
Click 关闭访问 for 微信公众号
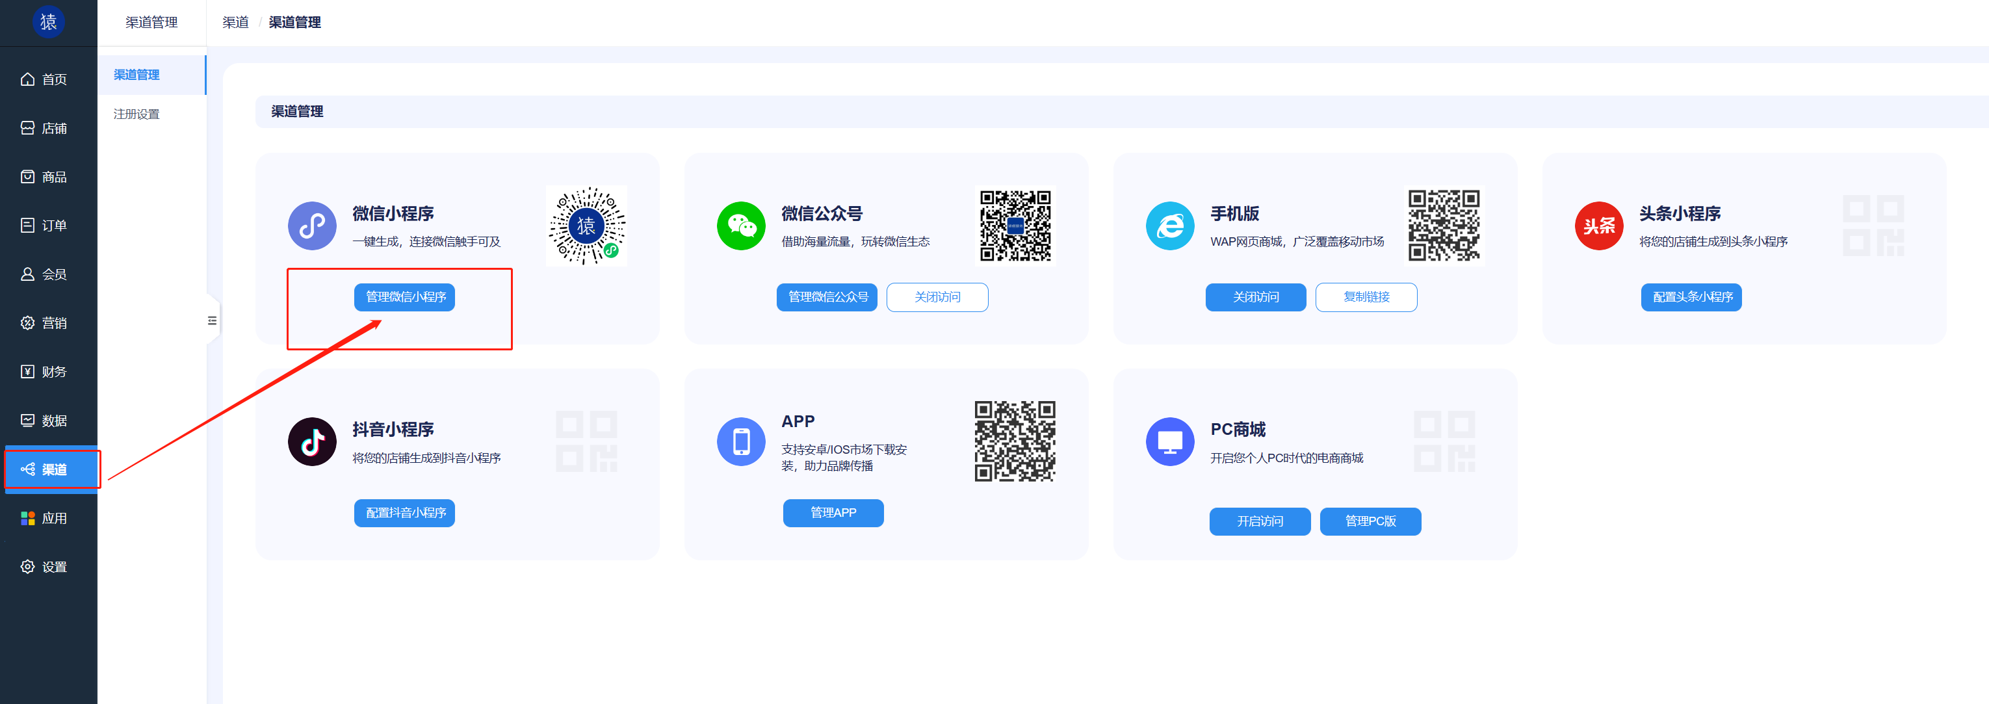coord(937,297)
